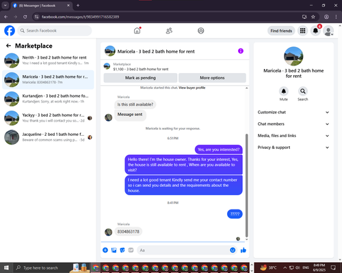Open Maricela 3 bed 2 bath chat
This screenshot has height=273, width=342.
48,80
